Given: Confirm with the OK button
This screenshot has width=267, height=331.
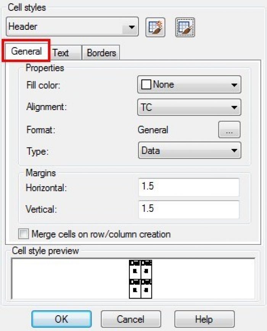Looking at the screenshot, I should 61,319.
